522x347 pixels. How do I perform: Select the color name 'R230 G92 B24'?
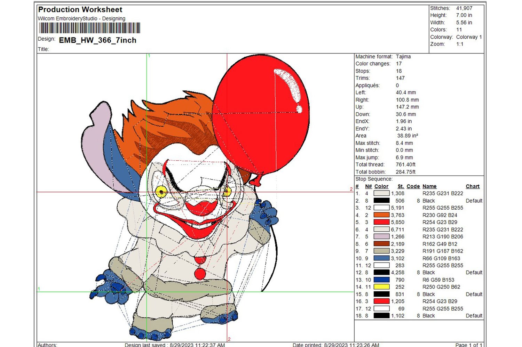pyautogui.click(x=440, y=215)
